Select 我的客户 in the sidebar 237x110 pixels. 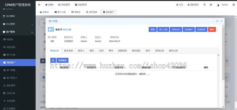coord(18,63)
